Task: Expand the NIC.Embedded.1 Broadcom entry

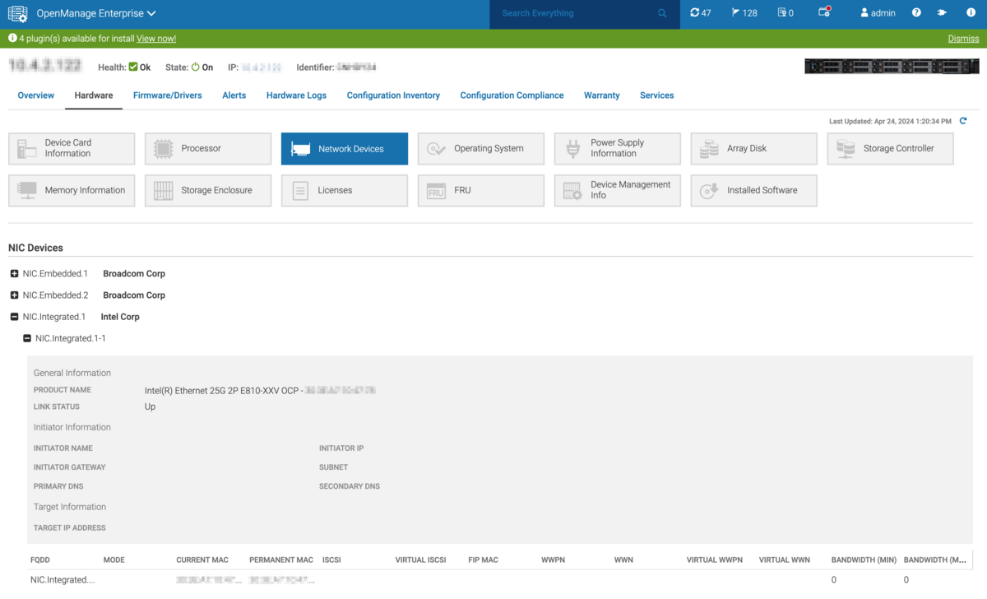Action: 12,273
